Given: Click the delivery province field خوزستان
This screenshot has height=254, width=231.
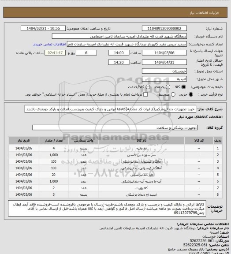Looking at the screenshot, I should coord(164,71).
